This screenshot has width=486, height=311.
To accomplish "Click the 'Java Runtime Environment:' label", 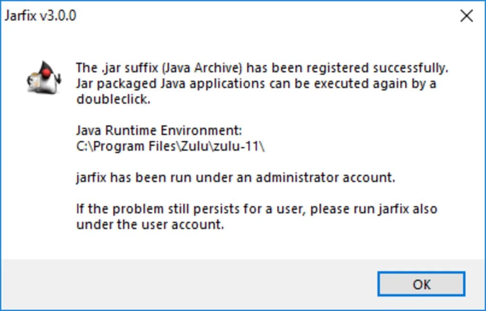I will click(159, 130).
